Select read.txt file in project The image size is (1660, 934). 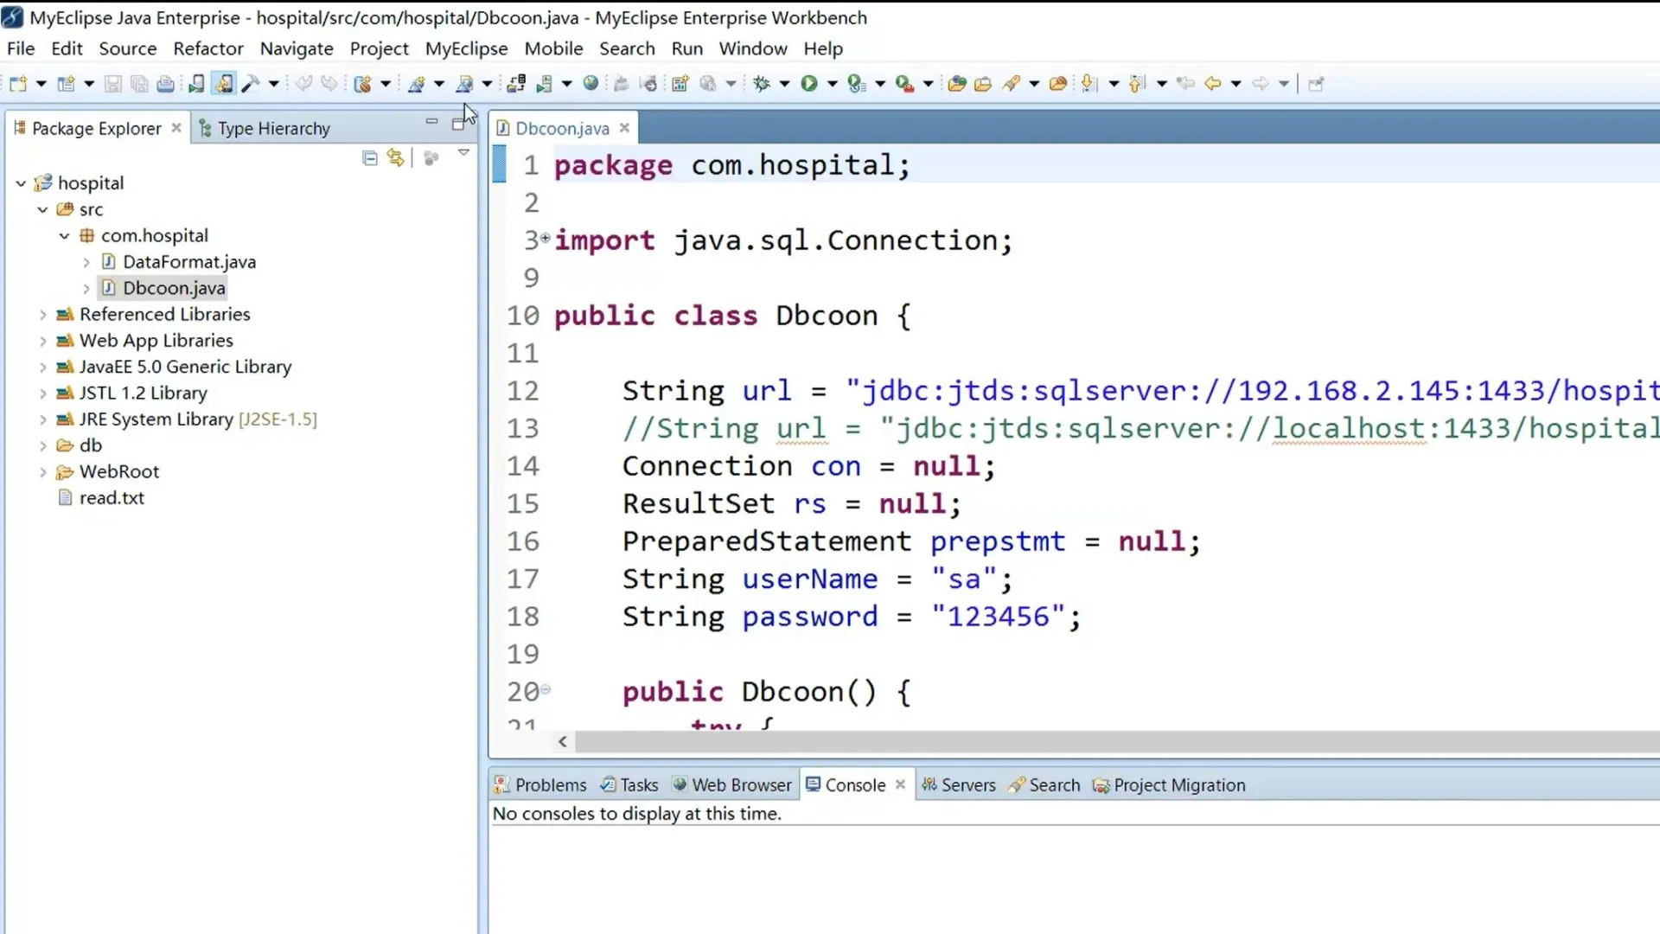point(112,498)
